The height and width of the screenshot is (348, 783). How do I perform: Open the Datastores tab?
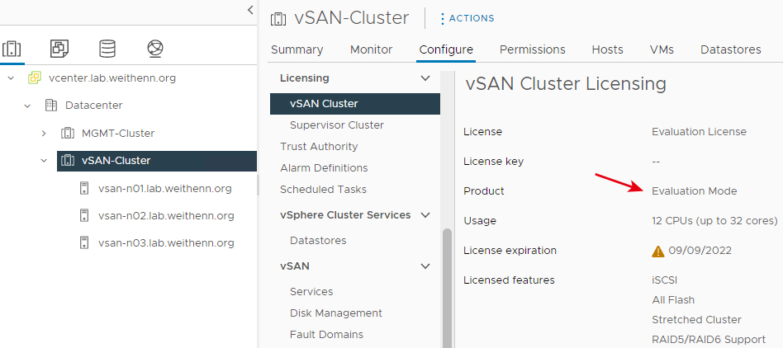(731, 49)
